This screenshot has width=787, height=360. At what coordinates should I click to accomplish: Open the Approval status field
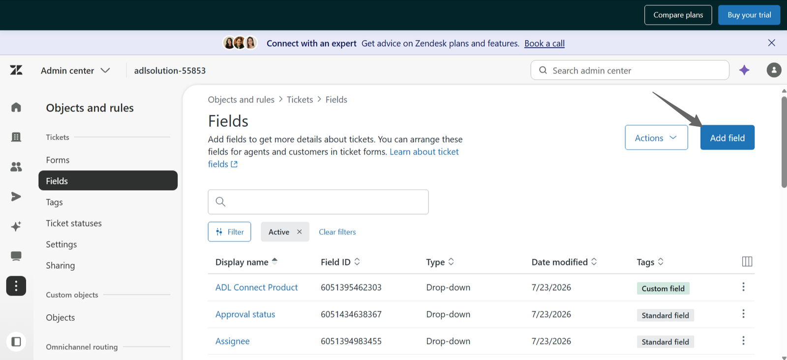point(245,314)
